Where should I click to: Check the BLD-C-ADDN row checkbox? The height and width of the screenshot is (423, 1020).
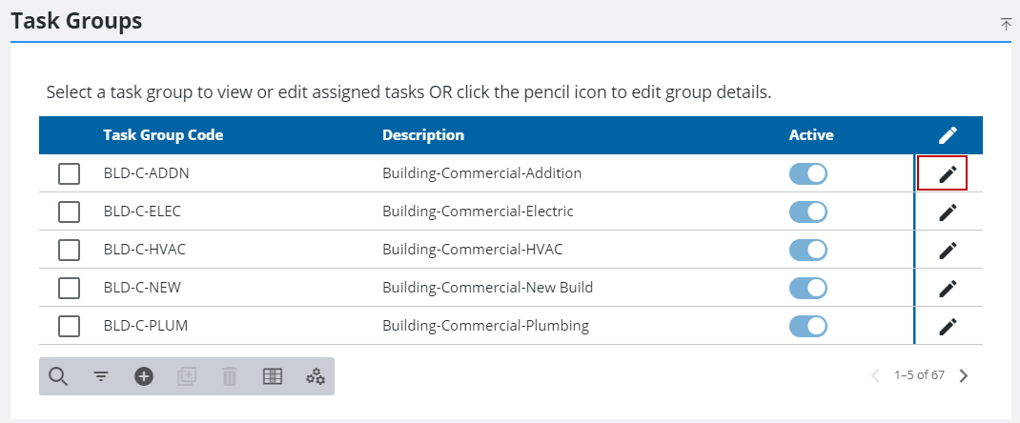[x=70, y=174]
